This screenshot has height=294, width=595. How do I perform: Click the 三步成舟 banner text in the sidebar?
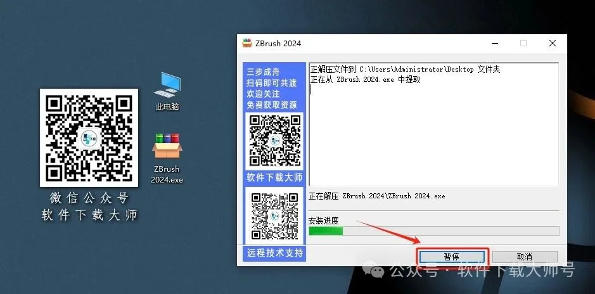coord(263,71)
